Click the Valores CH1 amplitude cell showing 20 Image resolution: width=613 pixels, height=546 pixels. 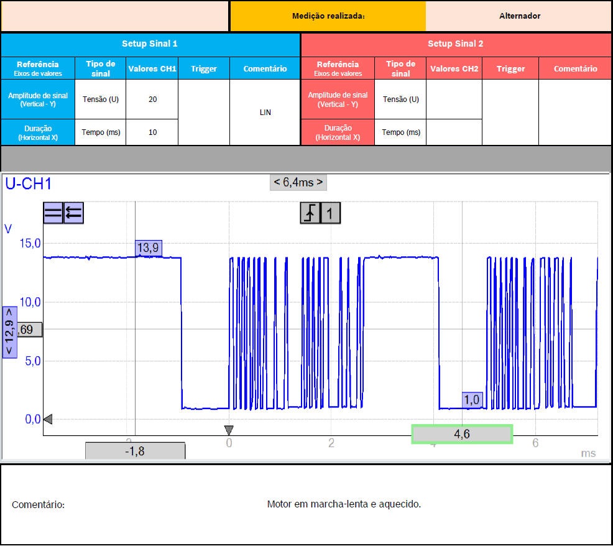pyautogui.click(x=152, y=99)
